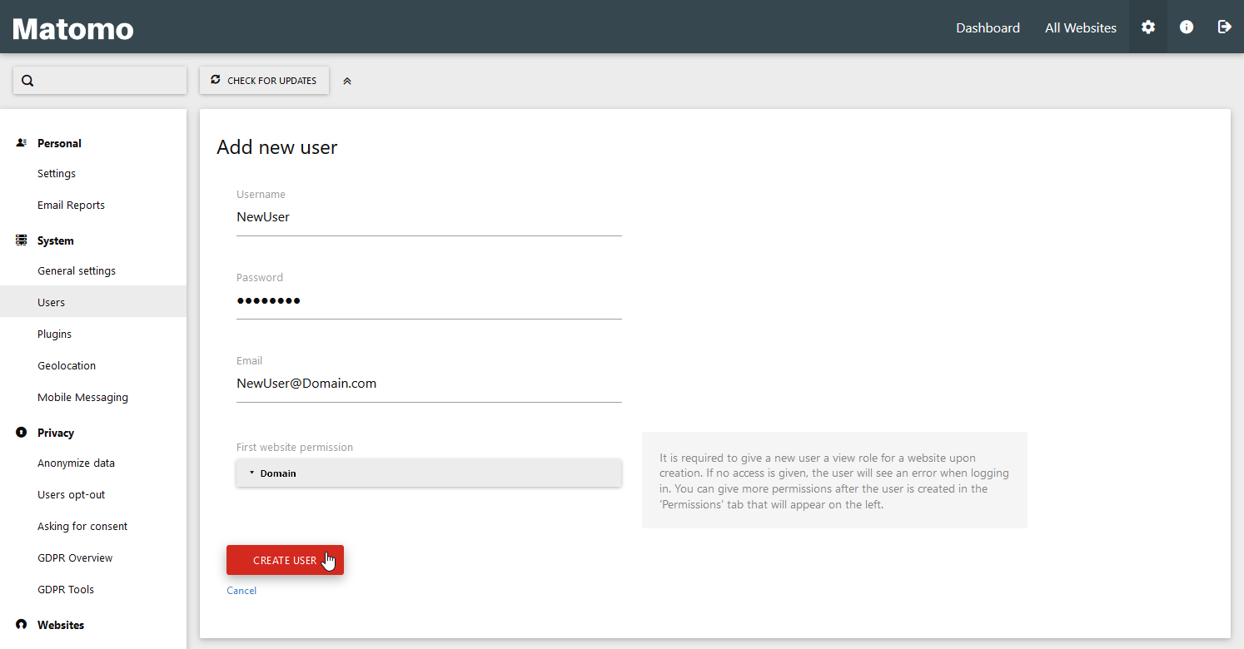Screen dimensions: 1244x649
Task: Select the Email input field
Action: [x=428, y=384]
